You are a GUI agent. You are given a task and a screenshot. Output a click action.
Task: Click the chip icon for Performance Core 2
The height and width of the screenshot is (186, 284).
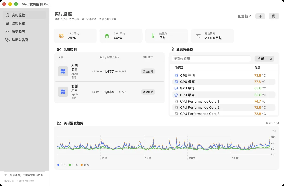[x=176, y=107]
